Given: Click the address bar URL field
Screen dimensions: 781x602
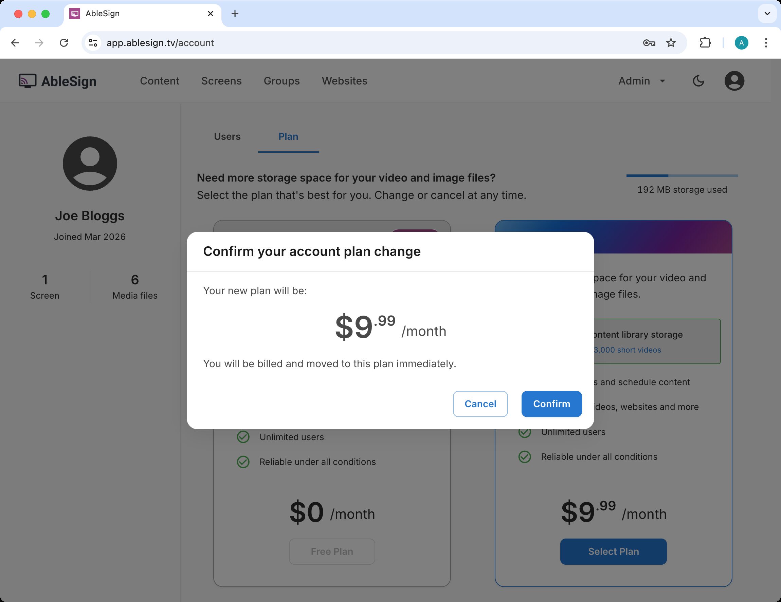Looking at the screenshot, I should click(x=322, y=43).
